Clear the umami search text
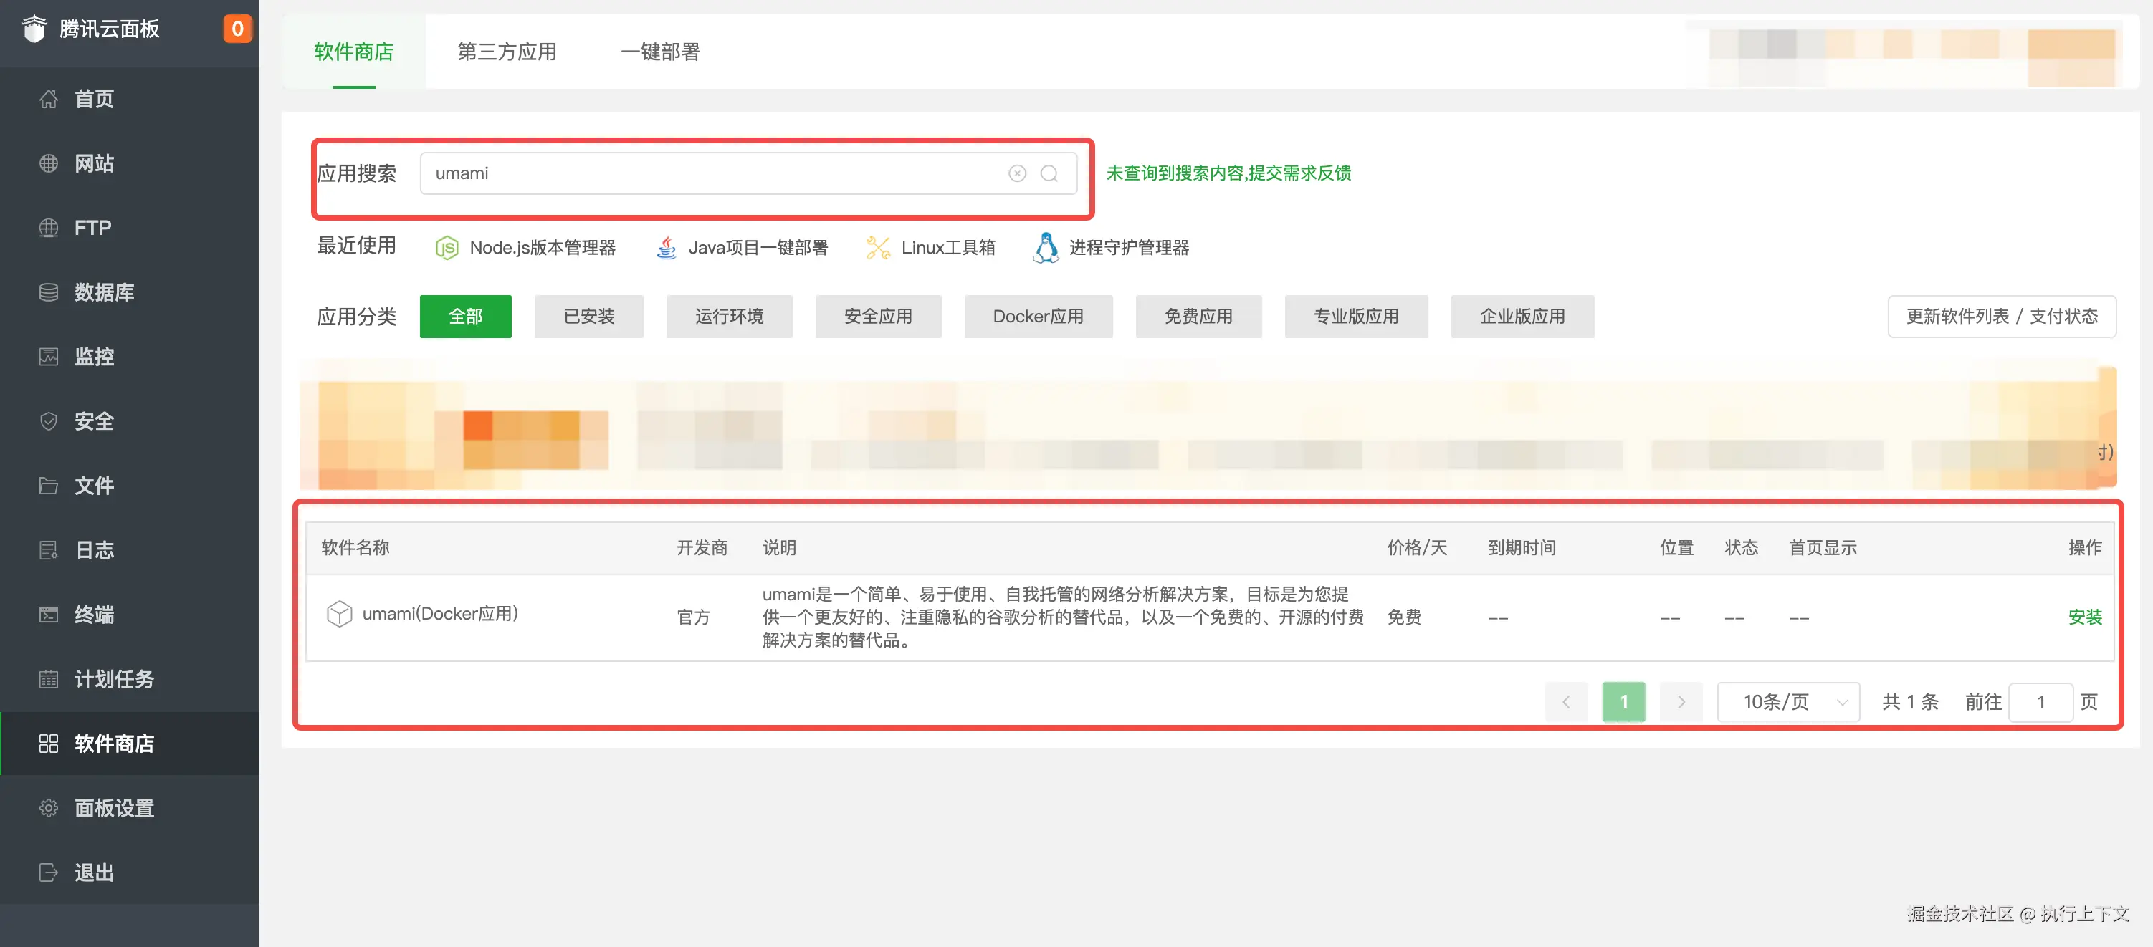The image size is (2153, 947). 1016,173
